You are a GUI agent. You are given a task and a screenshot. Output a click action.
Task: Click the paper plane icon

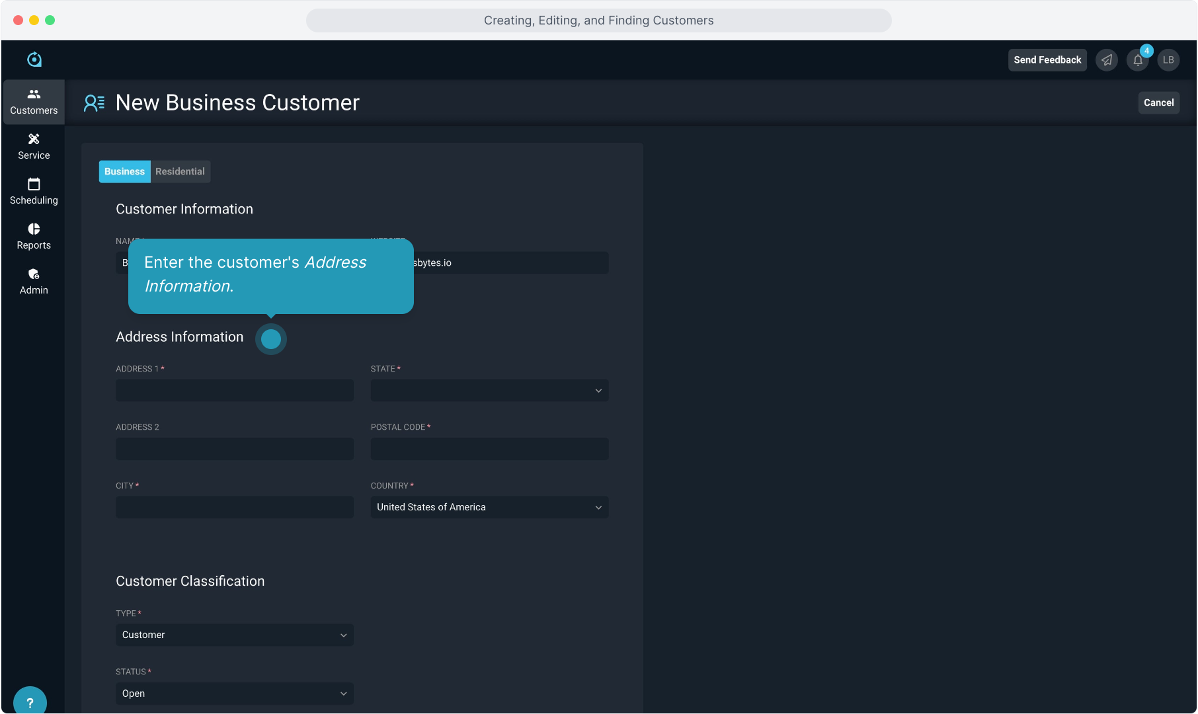[x=1106, y=60]
